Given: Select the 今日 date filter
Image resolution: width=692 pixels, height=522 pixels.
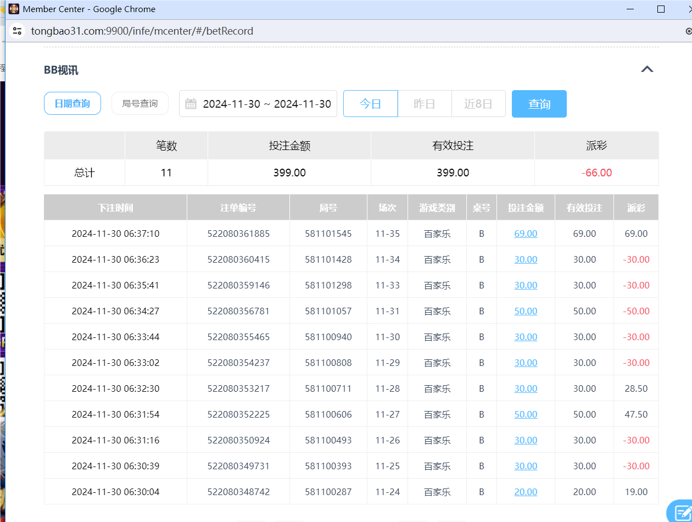Looking at the screenshot, I should [x=370, y=103].
